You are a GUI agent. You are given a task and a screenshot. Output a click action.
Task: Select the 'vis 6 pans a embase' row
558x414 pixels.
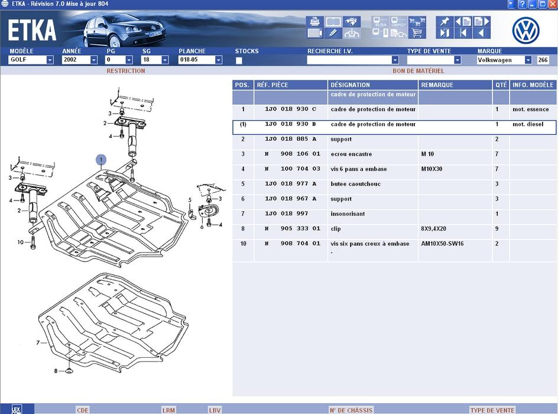coord(394,172)
